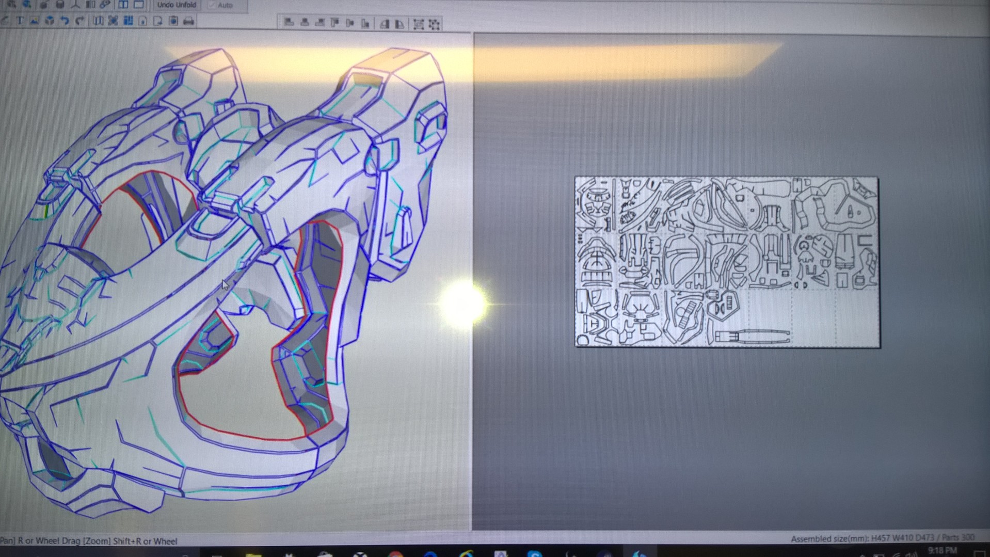Viewport: 990px width, 557px height.
Task: Click the sixth align parts icon
Action: coord(365,23)
